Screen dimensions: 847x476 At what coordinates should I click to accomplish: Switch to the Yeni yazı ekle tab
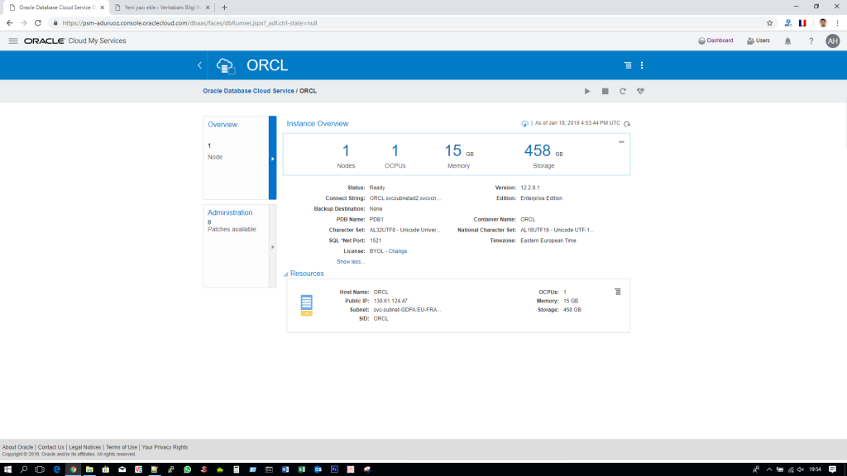click(x=161, y=7)
